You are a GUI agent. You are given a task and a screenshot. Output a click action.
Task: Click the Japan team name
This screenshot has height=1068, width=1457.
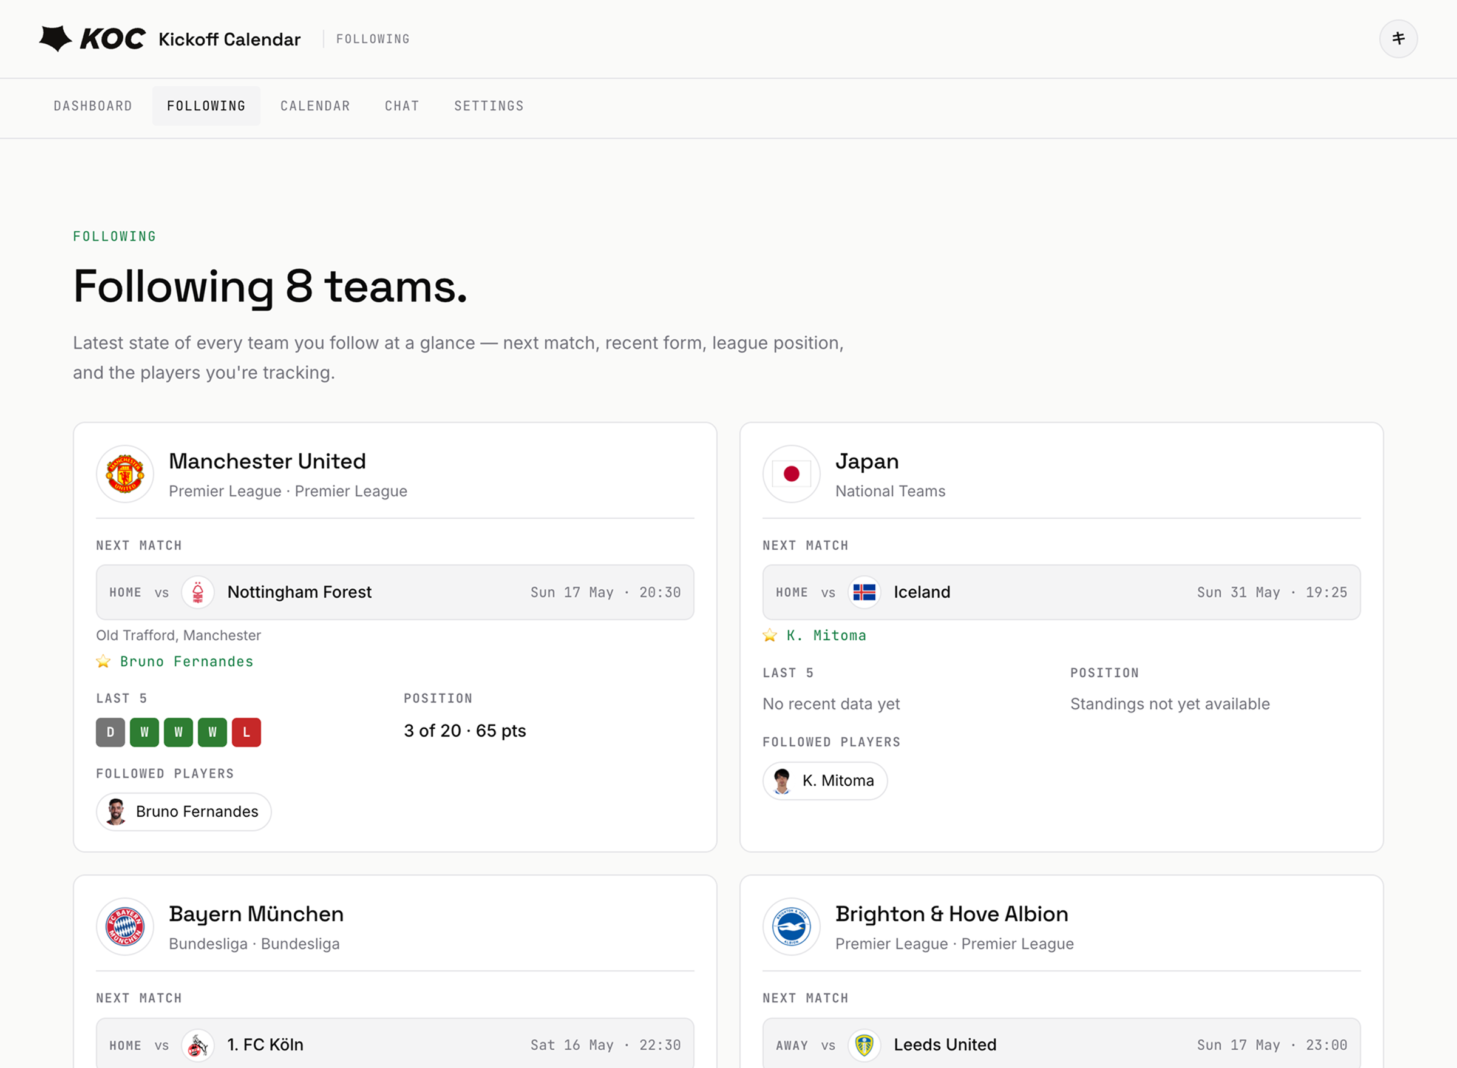(x=866, y=462)
